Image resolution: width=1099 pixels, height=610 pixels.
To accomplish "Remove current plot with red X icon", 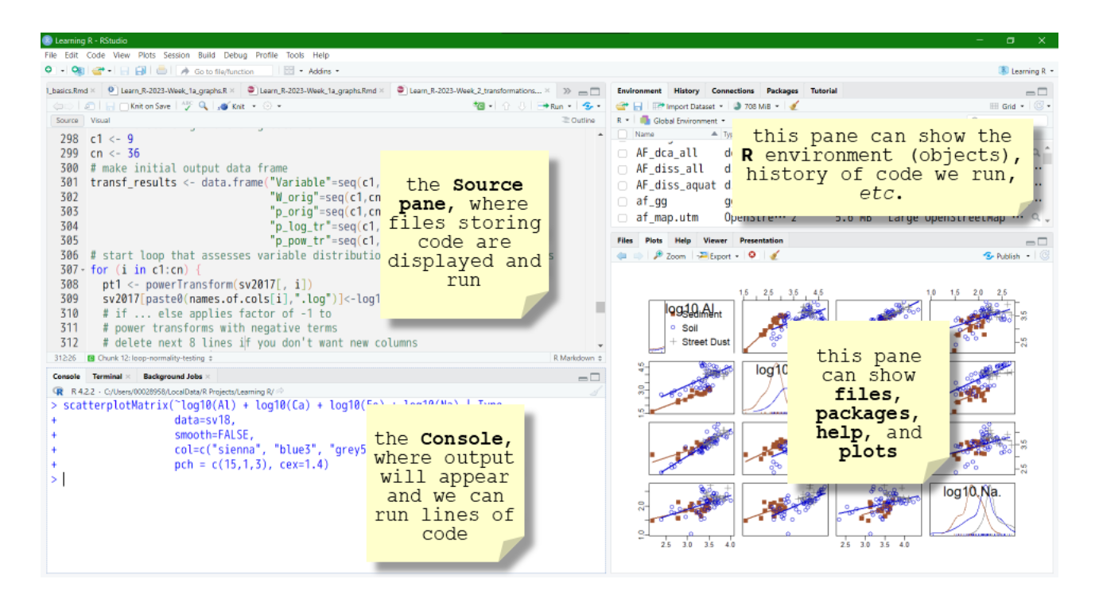I will (x=751, y=256).
